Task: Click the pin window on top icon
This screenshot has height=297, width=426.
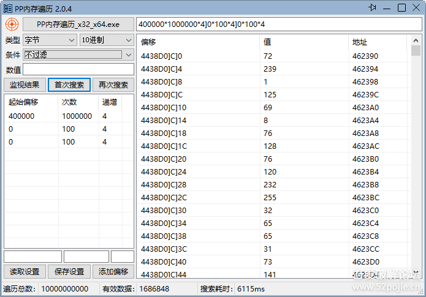Action: click(x=372, y=7)
